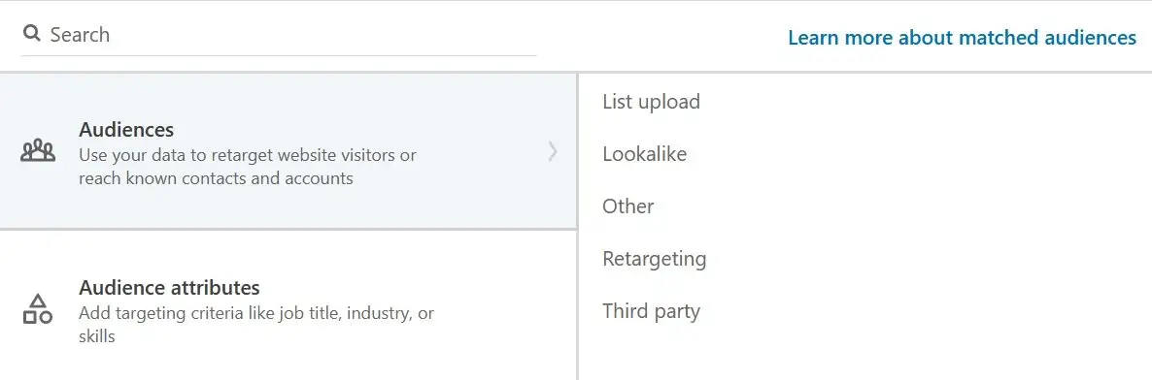Open the Audience attributes heading
The height and width of the screenshot is (380, 1152).
[170, 287]
